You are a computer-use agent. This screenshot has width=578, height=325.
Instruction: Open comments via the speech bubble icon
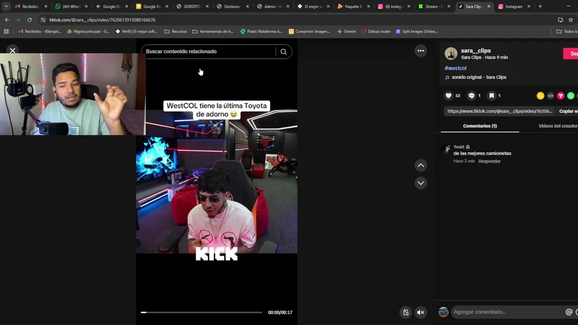(471, 96)
